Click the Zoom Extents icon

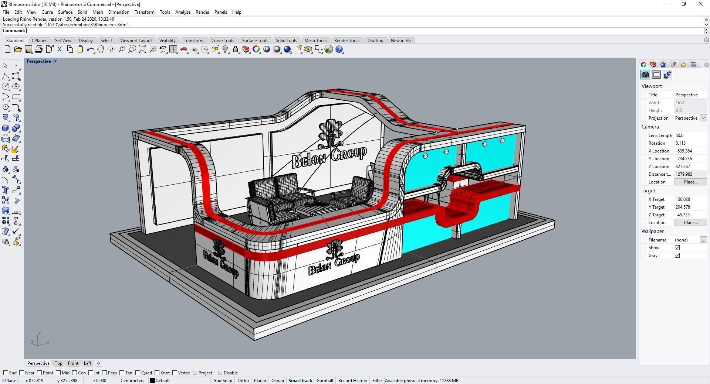coord(142,49)
